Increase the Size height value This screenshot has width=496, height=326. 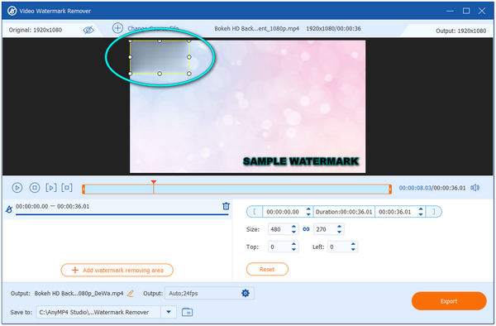(x=340, y=227)
